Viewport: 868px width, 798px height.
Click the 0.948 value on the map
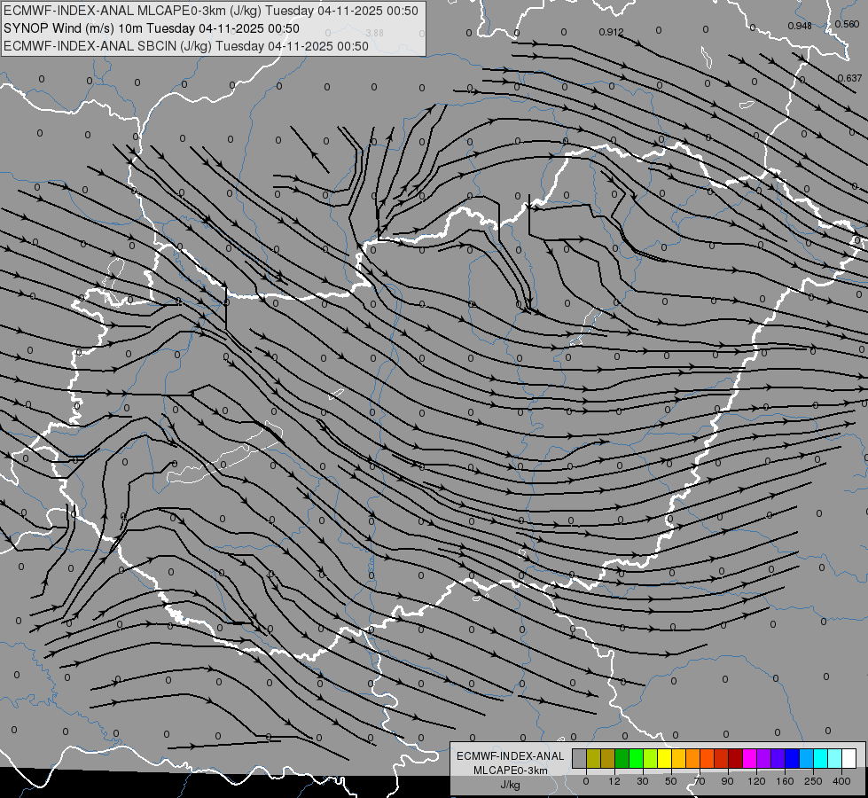coord(800,26)
